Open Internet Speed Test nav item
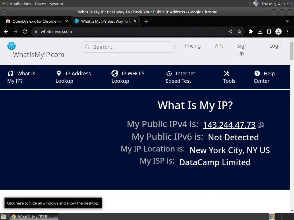Image resolution: width=294 pixels, height=220 pixels. (180, 77)
